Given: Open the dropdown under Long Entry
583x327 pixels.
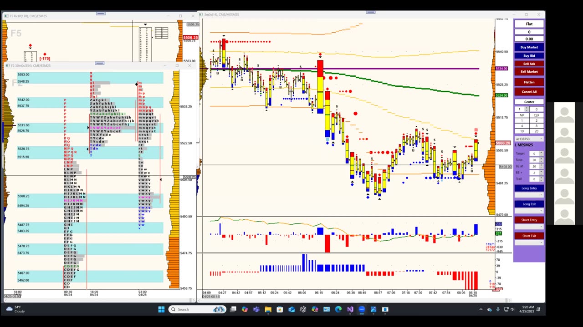Looking at the screenshot, I should 529,195.
